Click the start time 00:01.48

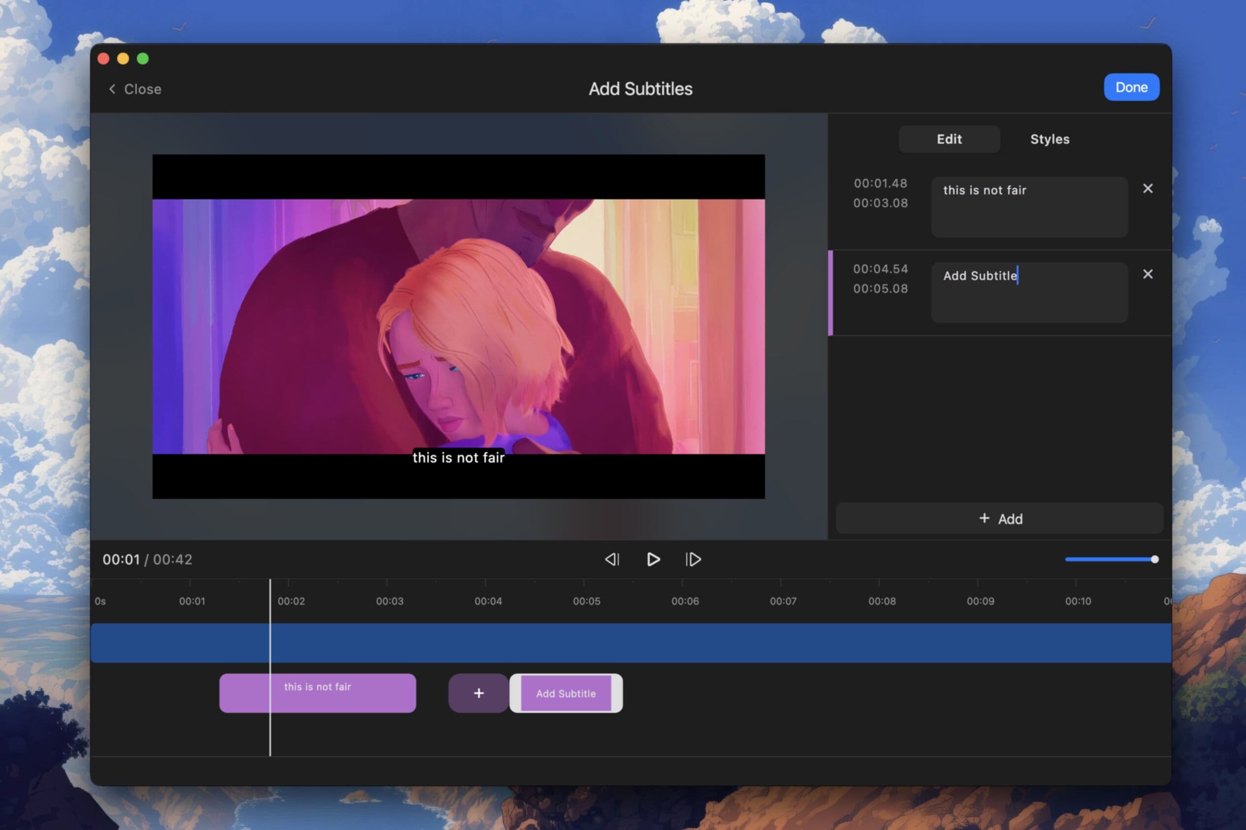880,183
